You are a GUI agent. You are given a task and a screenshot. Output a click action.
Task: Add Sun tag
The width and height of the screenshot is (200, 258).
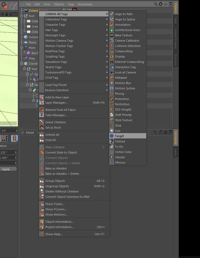[128, 131]
